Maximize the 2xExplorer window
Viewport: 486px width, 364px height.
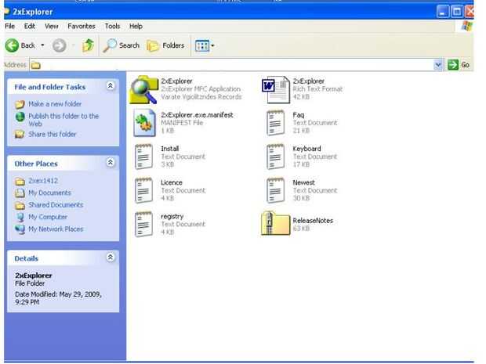(x=456, y=12)
